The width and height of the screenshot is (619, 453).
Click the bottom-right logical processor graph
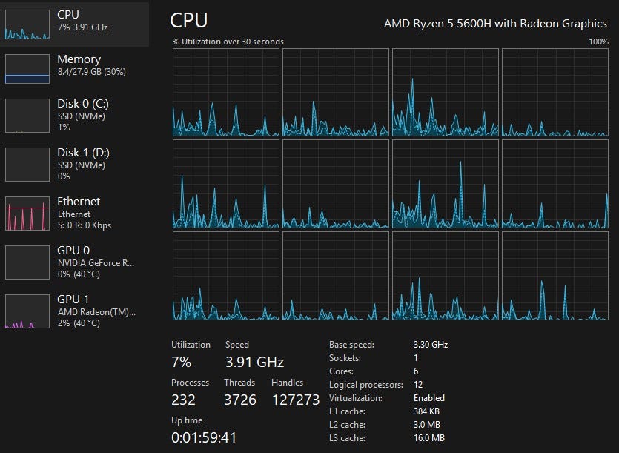pyautogui.click(x=555, y=276)
